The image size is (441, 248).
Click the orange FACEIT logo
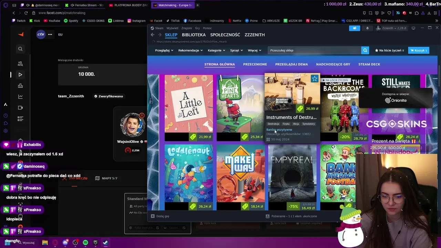pyautogui.click(x=21, y=34)
